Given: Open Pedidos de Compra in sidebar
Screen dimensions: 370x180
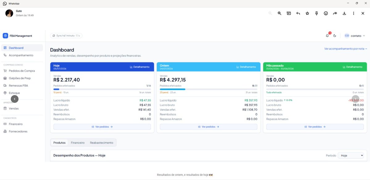Looking at the screenshot, I should pos(22,71).
